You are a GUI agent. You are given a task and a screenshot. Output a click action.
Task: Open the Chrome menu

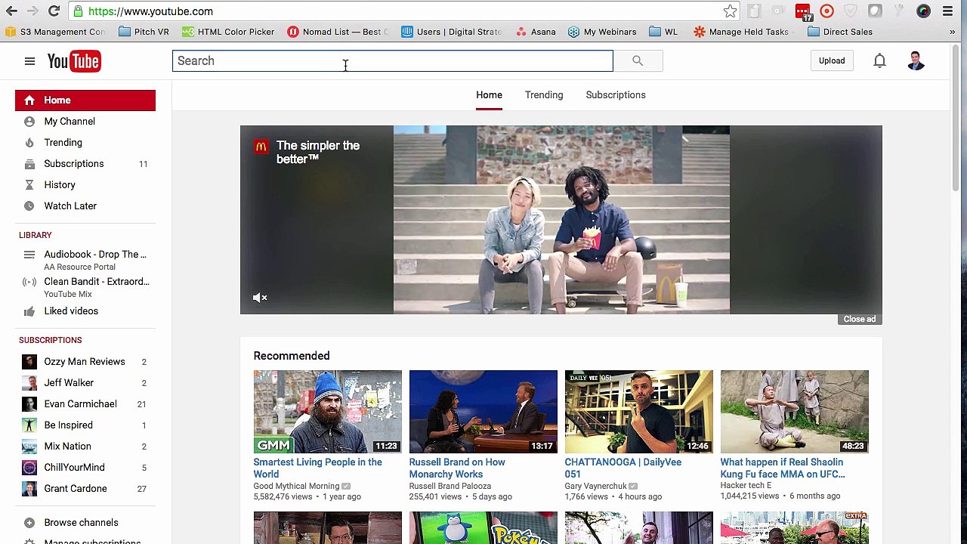coord(947,11)
